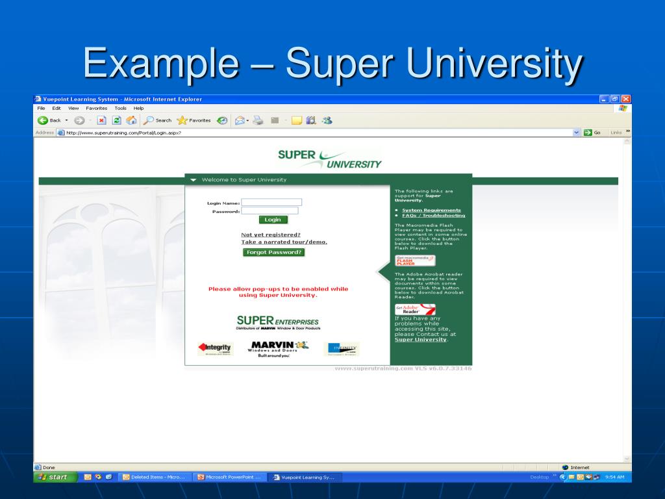The image size is (665, 499).
Task: Open the Mail button dropdown arrow
Action: click(247, 121)
